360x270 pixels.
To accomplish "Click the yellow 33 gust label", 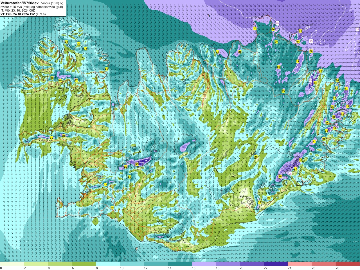I will pyautogui.click(x=137, y=164).
